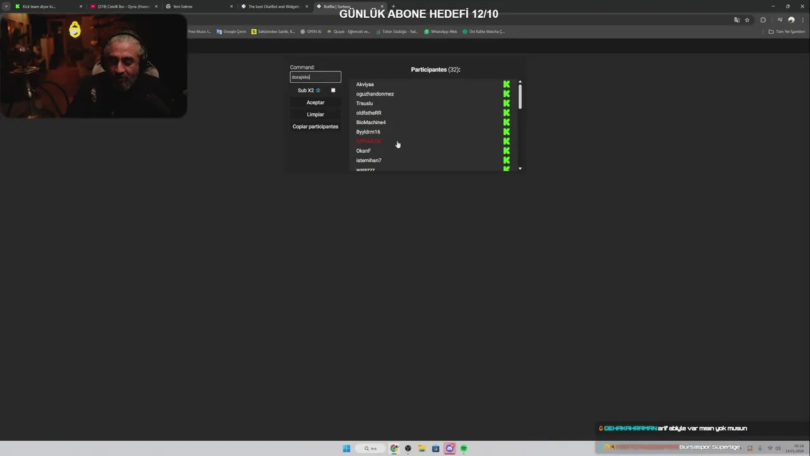810x456 pixels.
Task: Select participant Trsuslu
Action: point(364,103)
